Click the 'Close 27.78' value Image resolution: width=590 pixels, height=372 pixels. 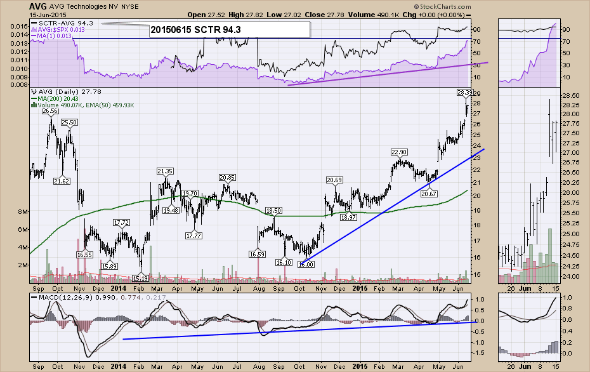(325, 15)
